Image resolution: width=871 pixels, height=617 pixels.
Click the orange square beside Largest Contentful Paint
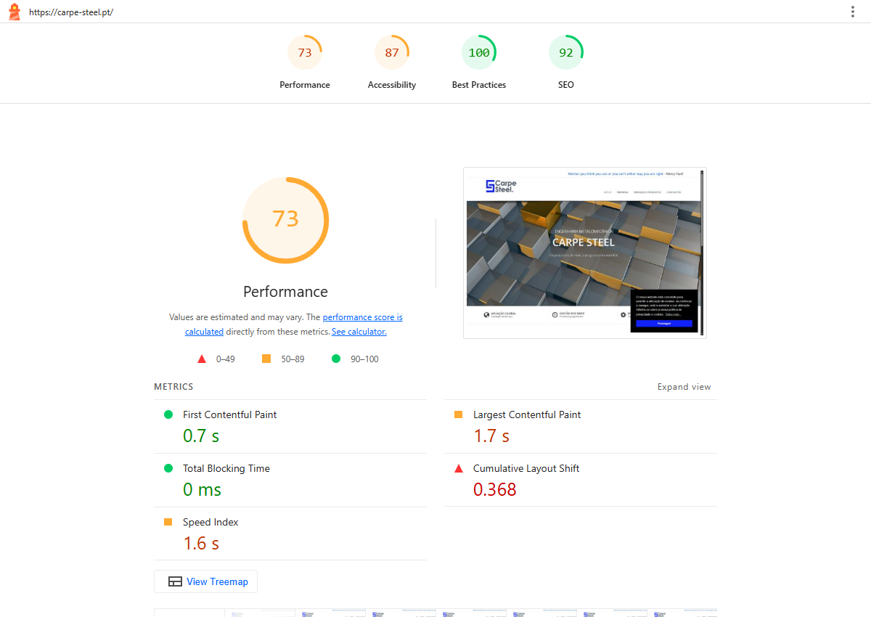(x=459, y=414)
